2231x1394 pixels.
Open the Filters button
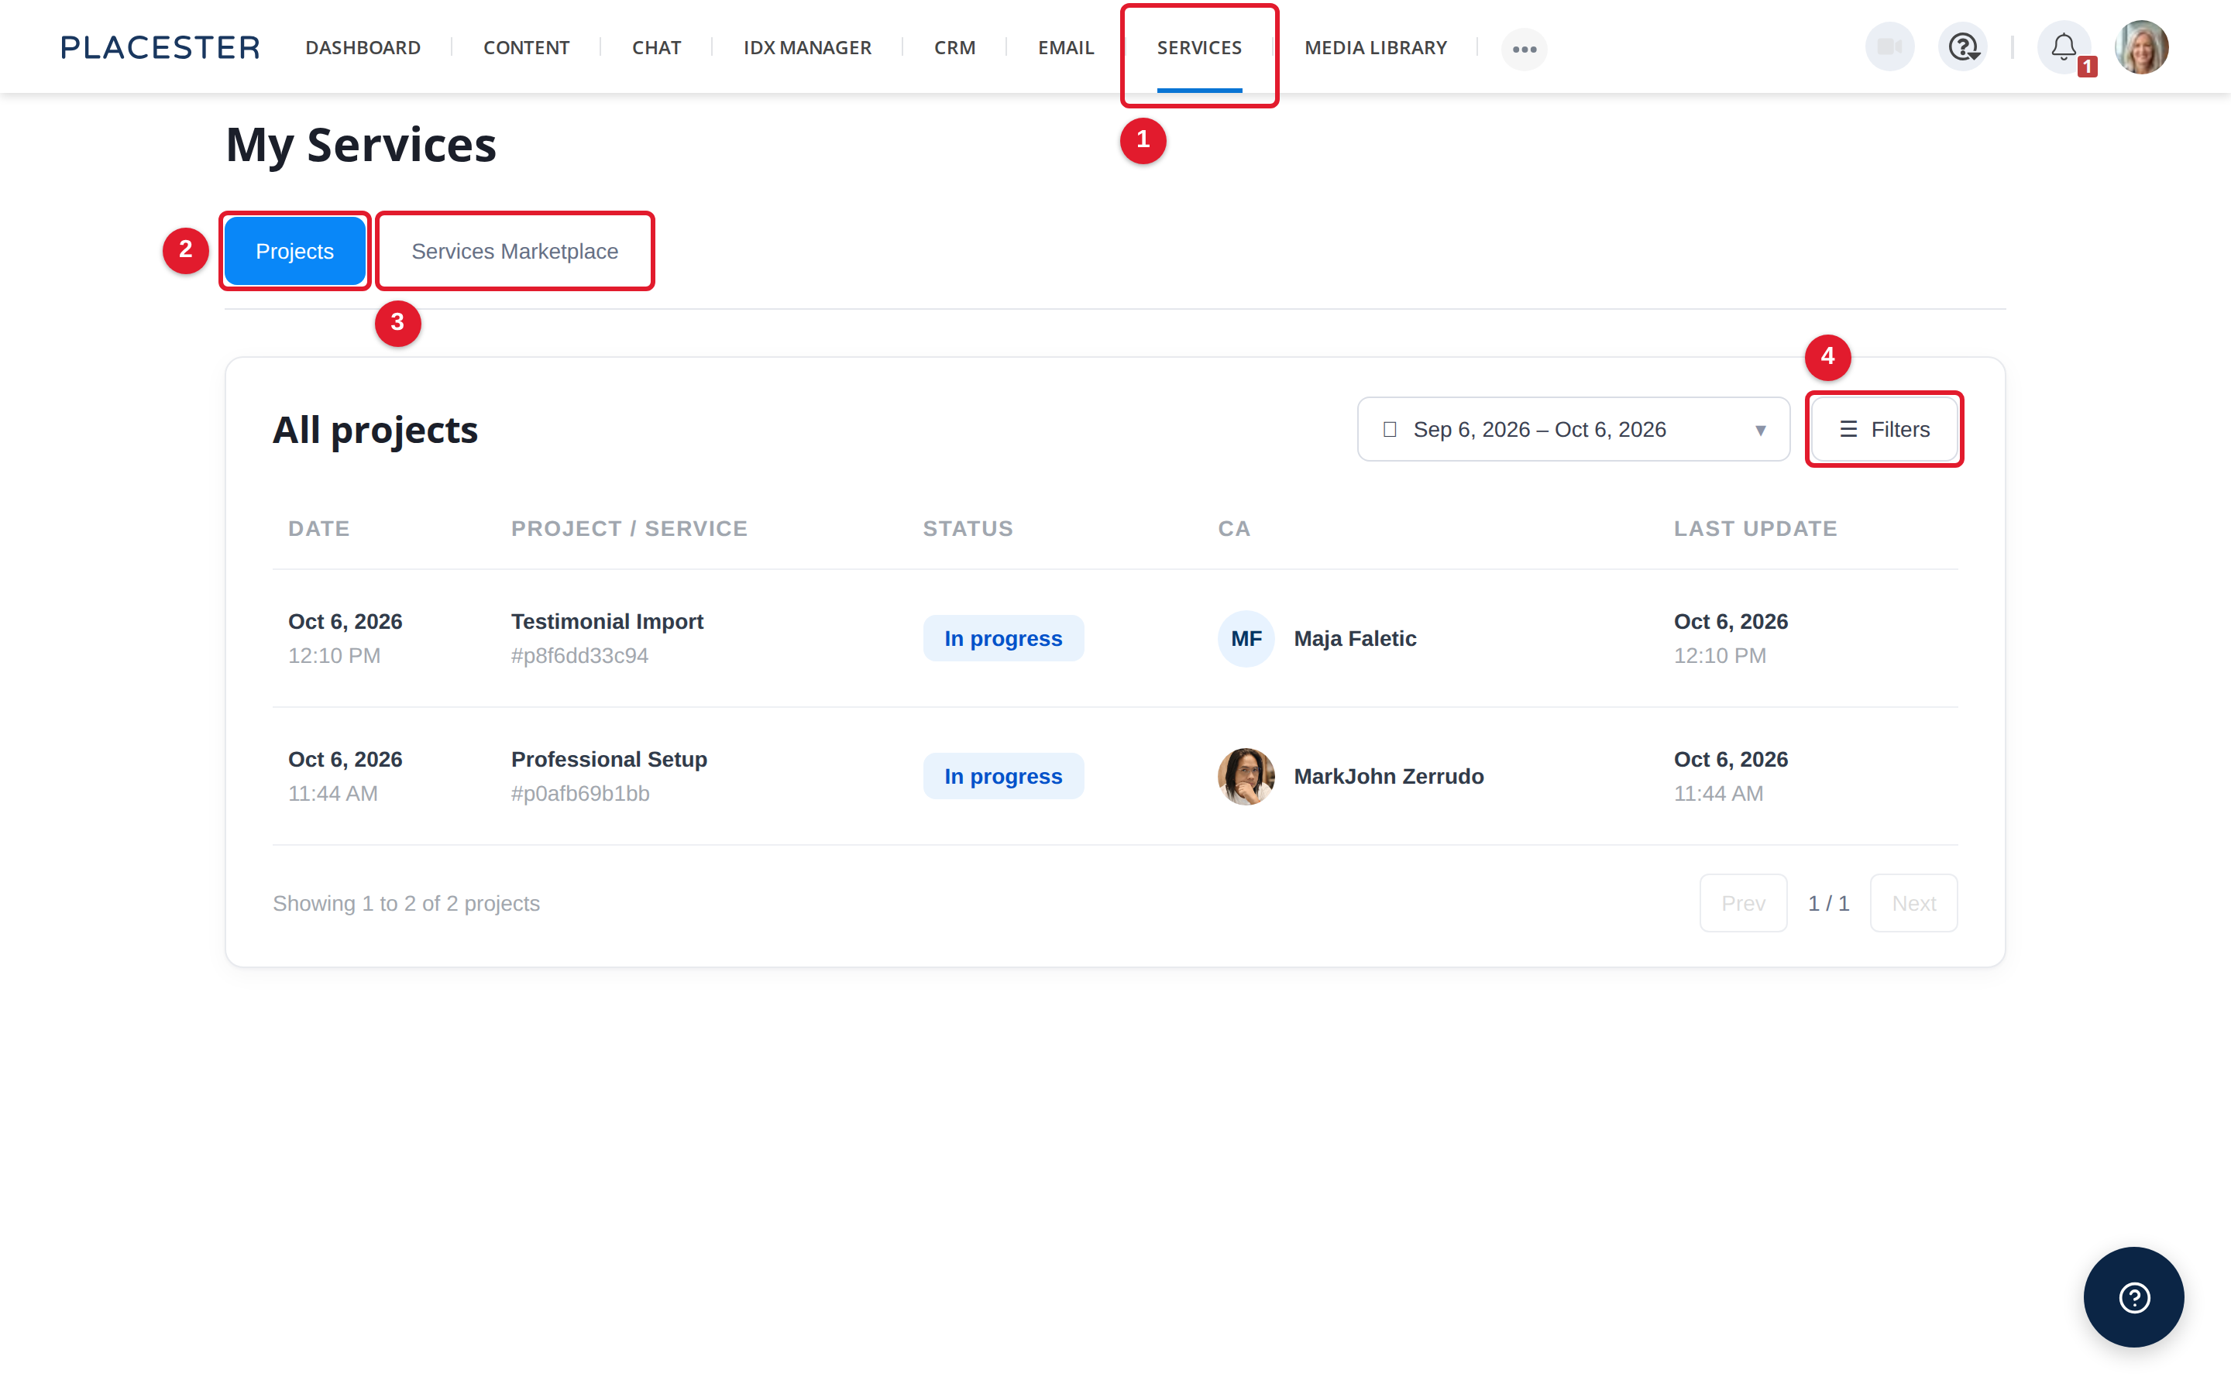(x=1883, y=430)
